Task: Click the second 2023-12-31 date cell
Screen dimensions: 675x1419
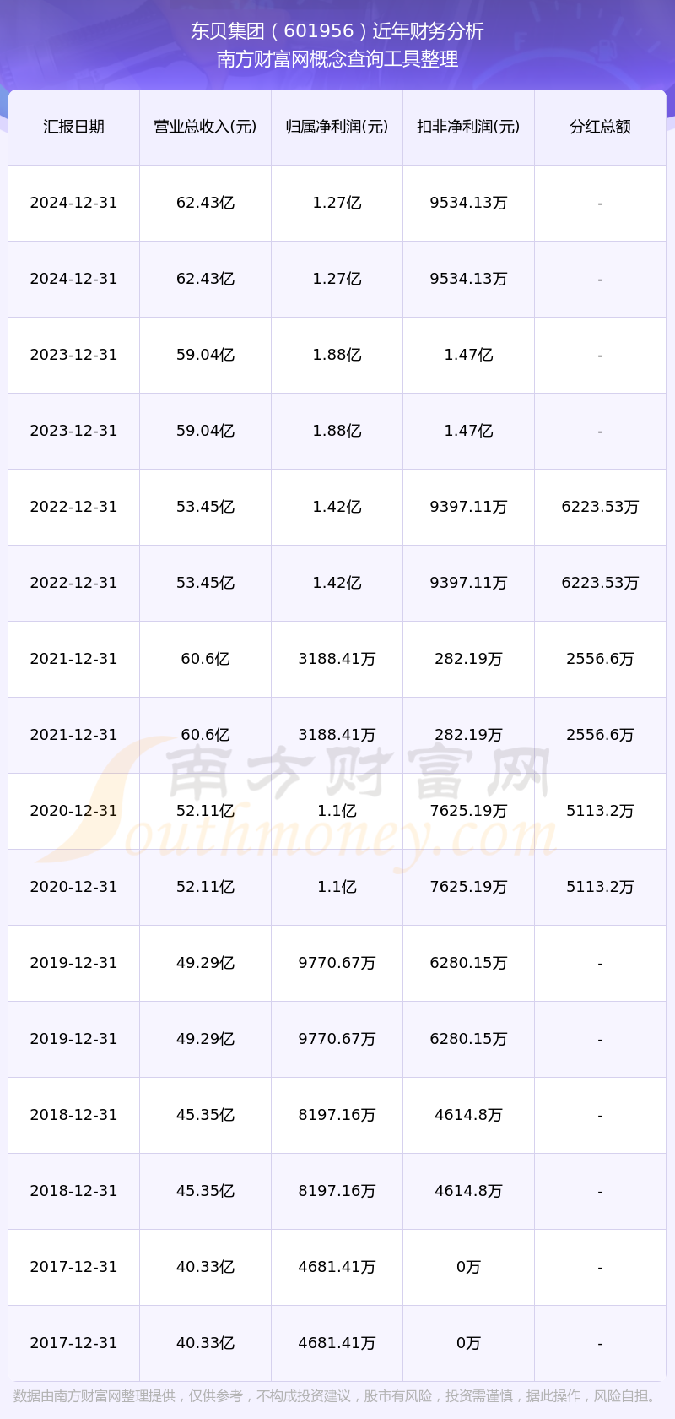Action: pyautogui.click(x=73, y=431)
